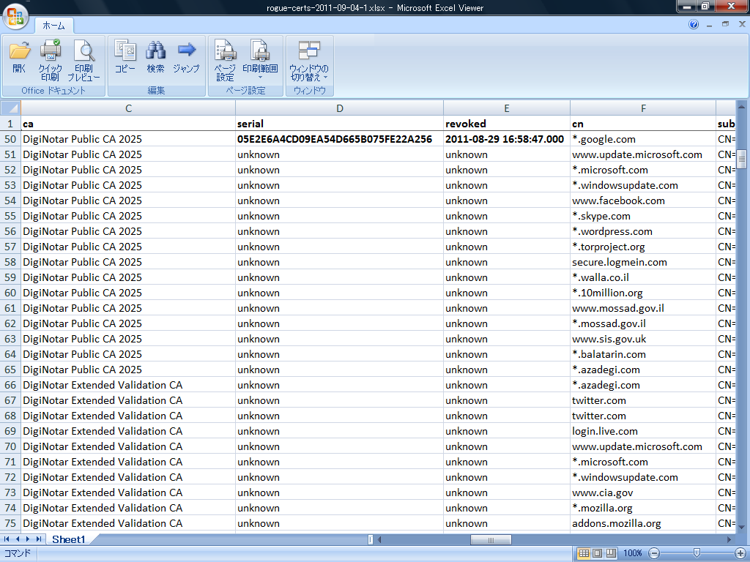Select row 50 header
The height and width of the screenshot is (562, 750).
click(x=10, y=139)
